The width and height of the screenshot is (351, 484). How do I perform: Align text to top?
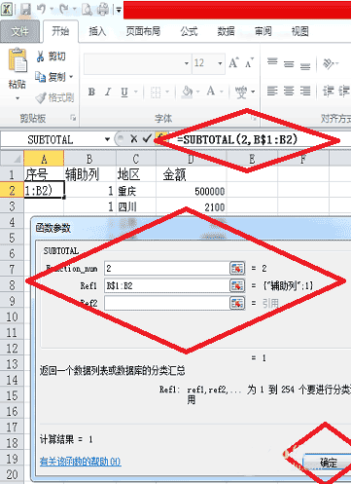pos(272,61)
